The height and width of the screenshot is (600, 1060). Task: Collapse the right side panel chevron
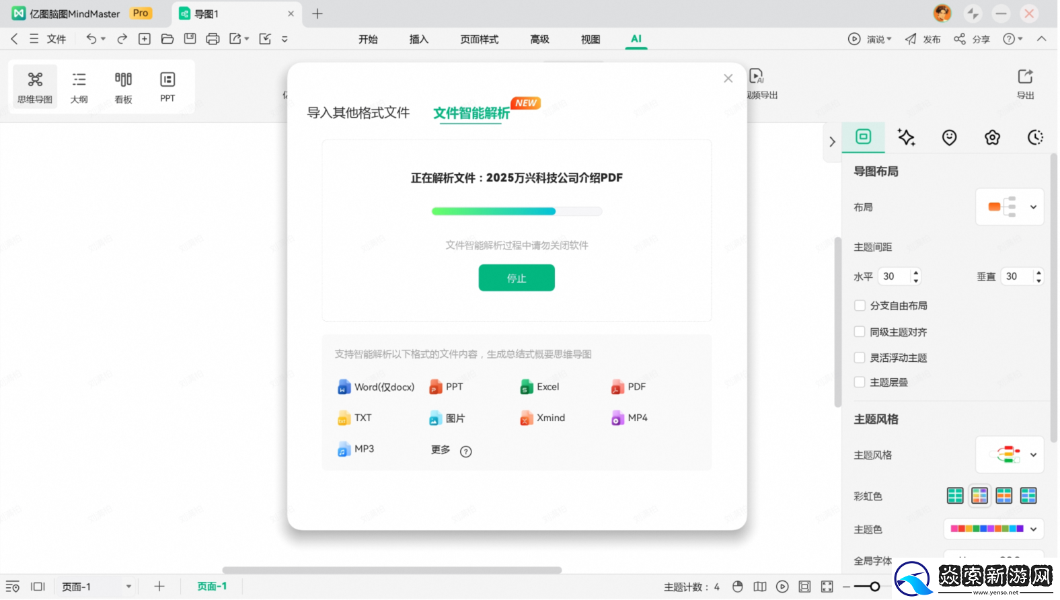[x=832, y=142]
